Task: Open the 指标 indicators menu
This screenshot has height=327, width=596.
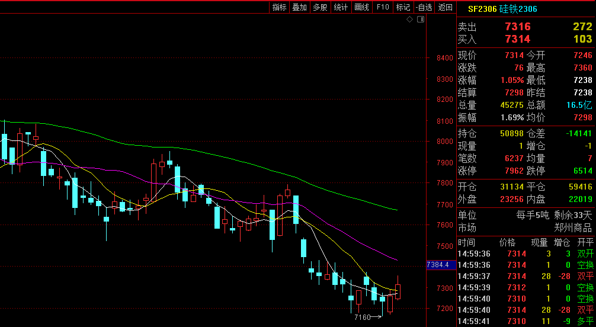Action: coord(279,7)
